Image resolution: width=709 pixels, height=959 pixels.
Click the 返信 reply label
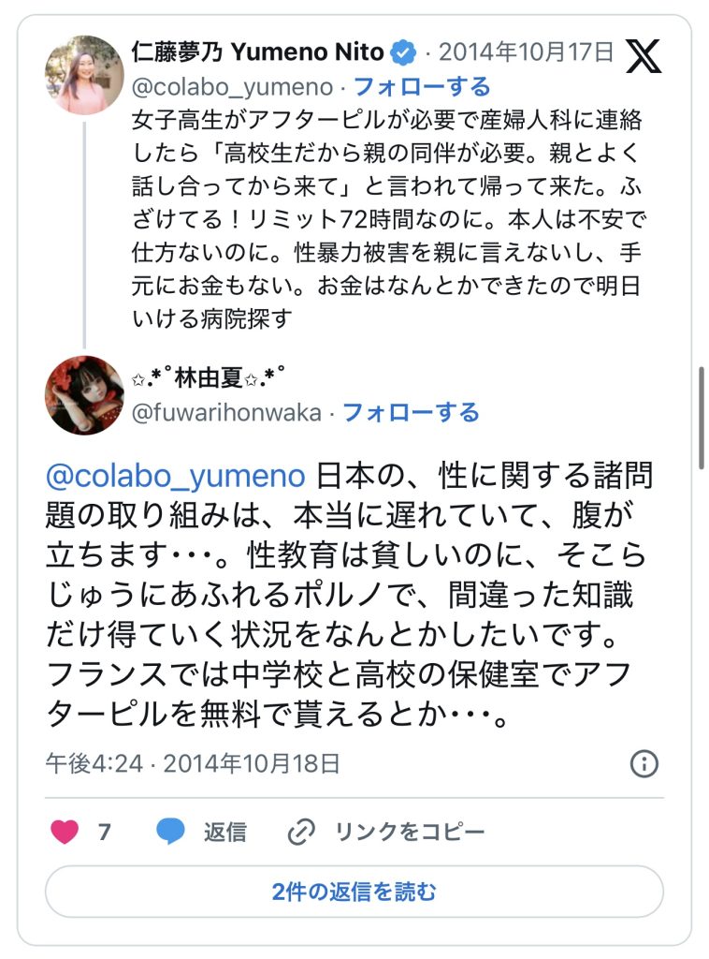coord(224,832)
